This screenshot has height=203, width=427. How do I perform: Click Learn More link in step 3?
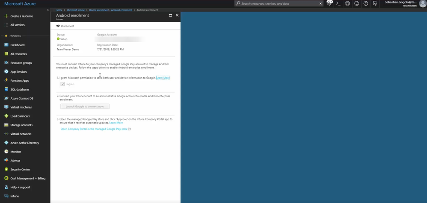(116, 123)
